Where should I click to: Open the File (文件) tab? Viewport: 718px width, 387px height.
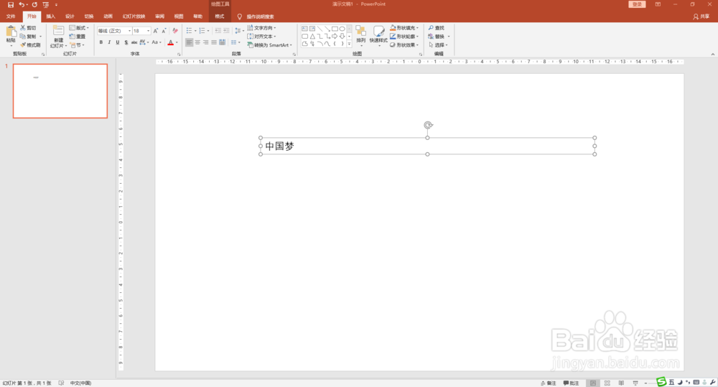11,17
